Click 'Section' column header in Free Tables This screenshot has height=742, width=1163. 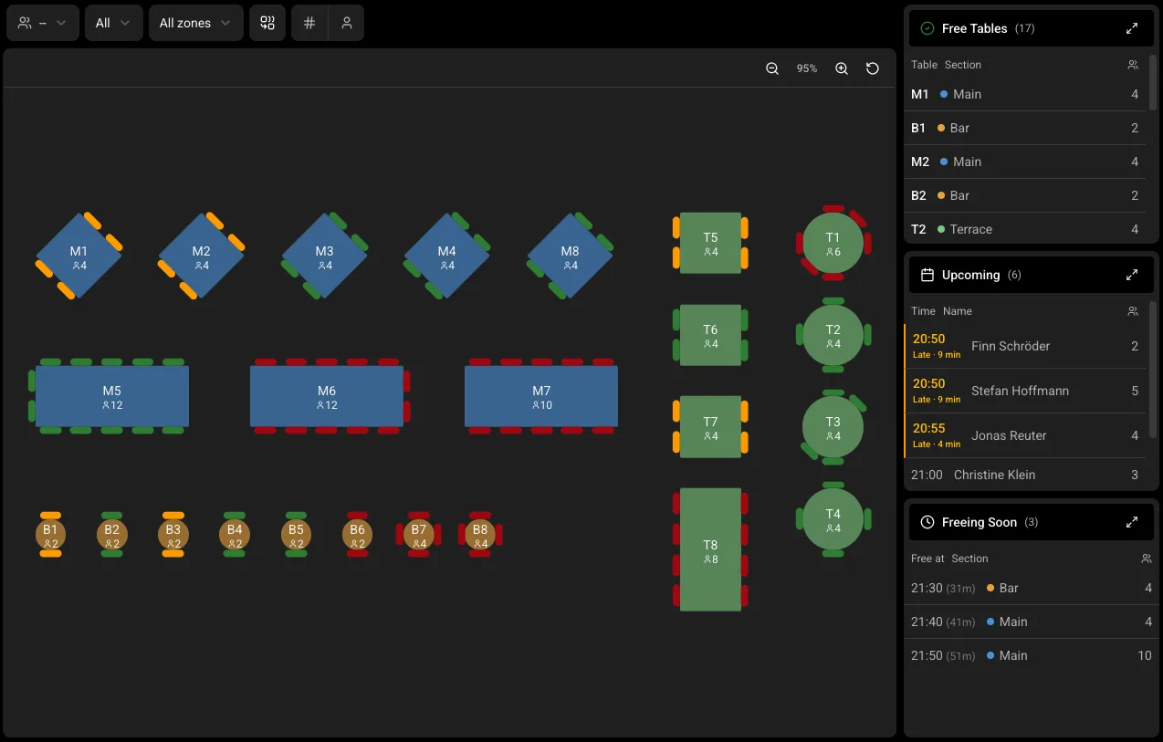pos(963,65)
